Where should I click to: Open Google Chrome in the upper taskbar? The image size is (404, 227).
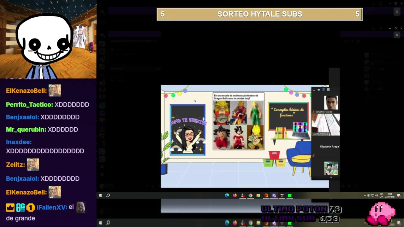tap(250, 195)
